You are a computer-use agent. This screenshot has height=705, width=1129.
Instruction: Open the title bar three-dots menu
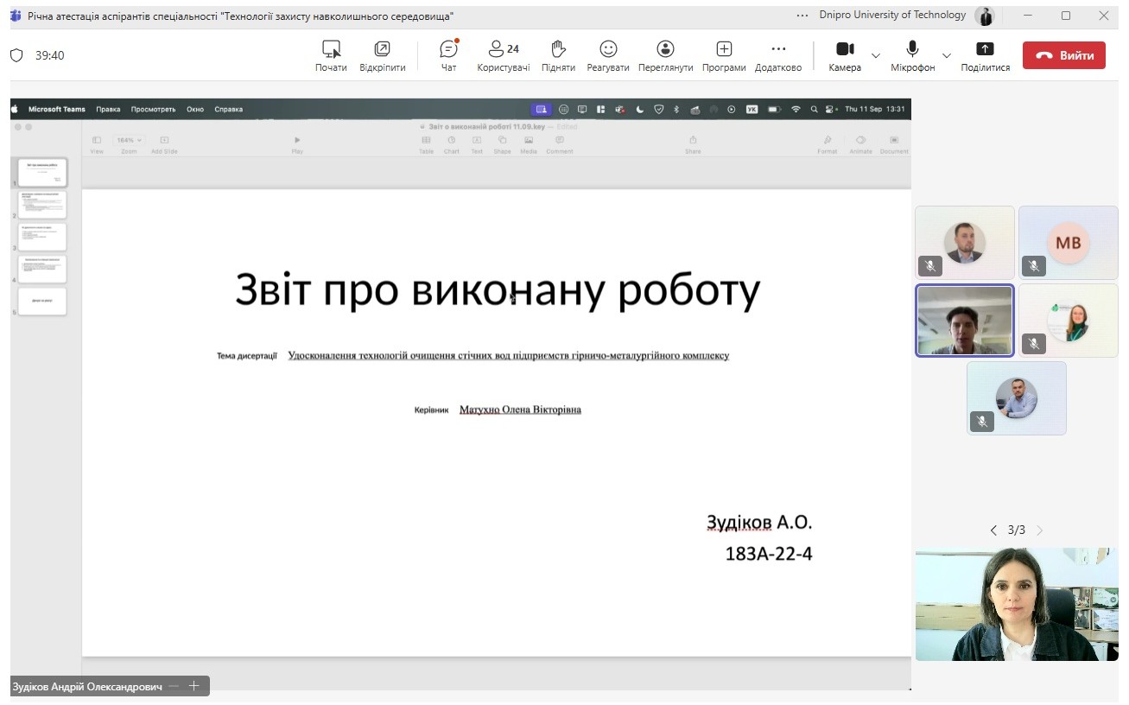point(802,16)
